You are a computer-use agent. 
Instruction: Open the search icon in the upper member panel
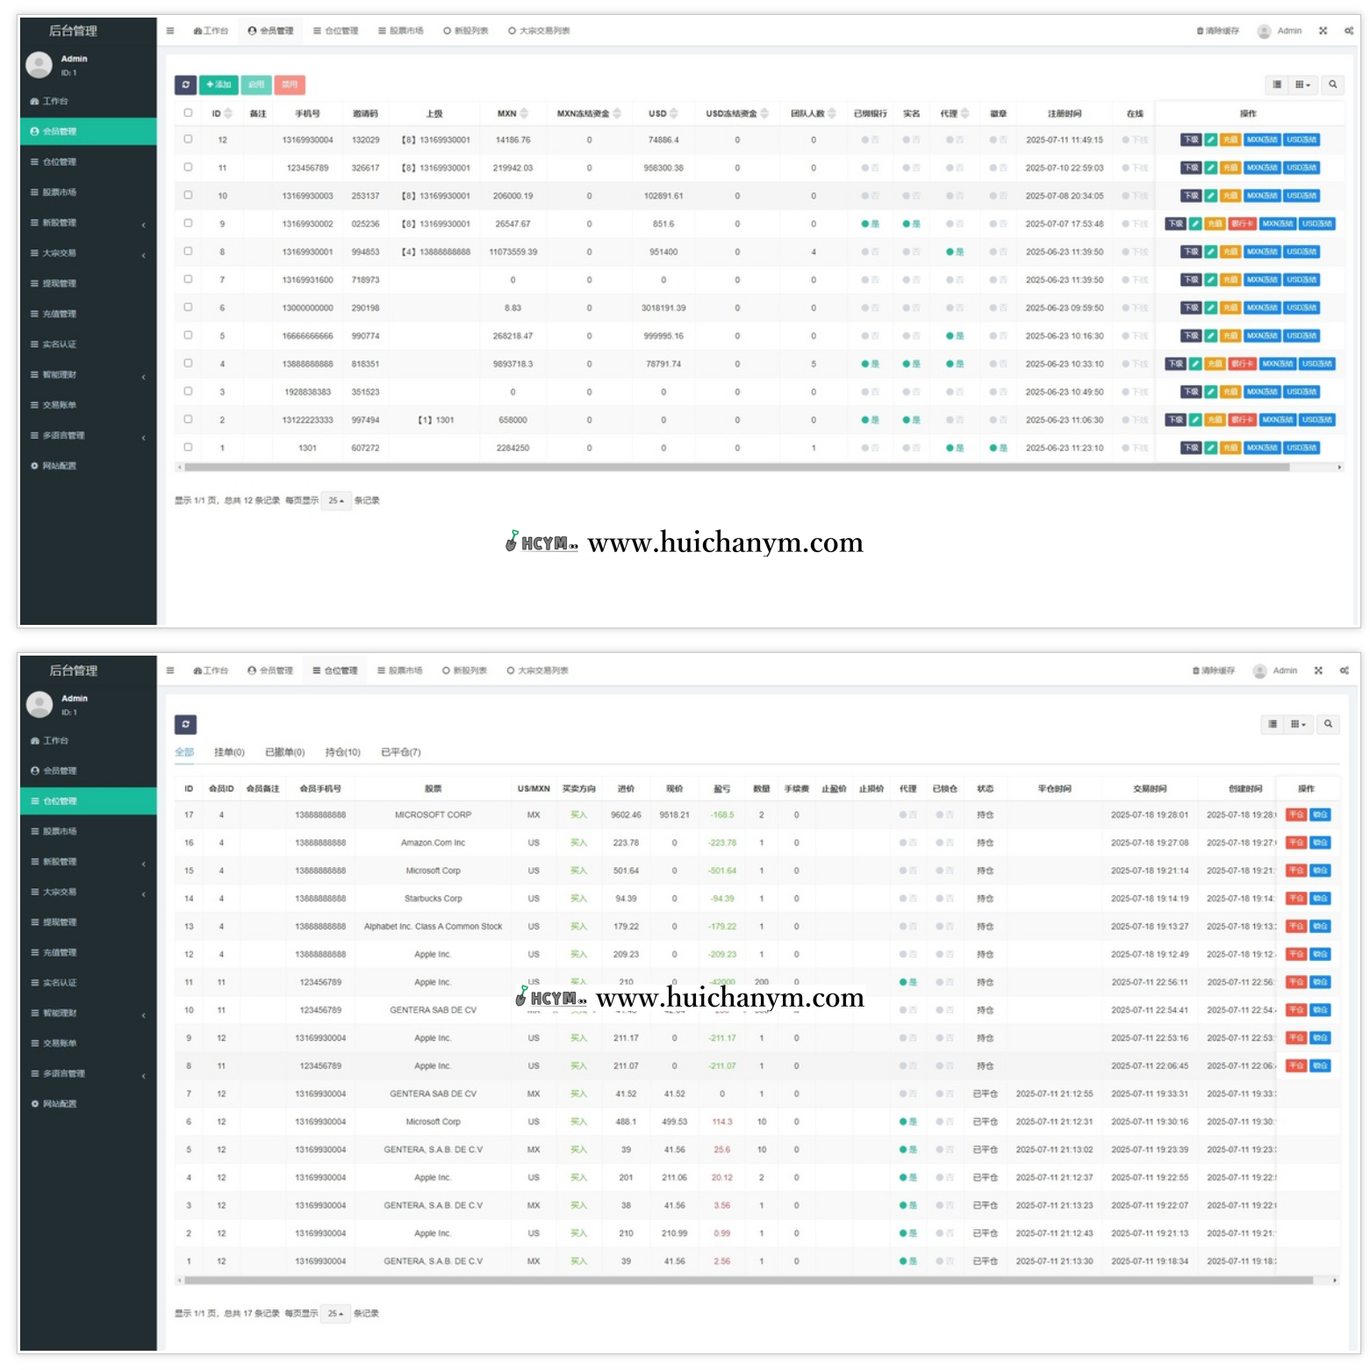click(1332, 84)
